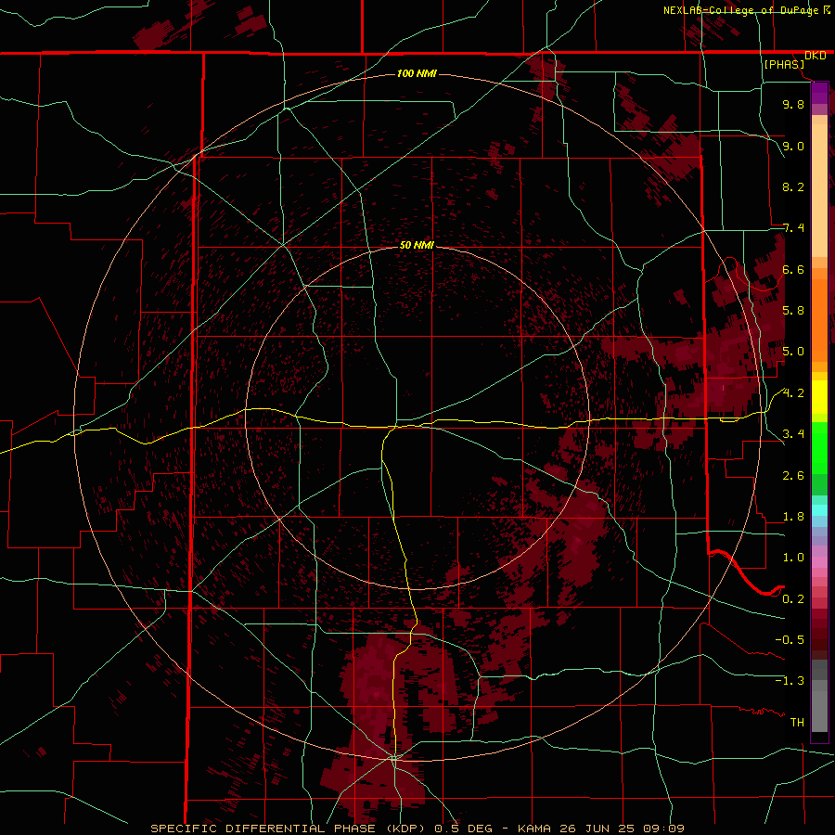The height and width of the screenshot is (835, 835).
Task: Click the 6.6 value on the color scale
Action: (x=793, y=269)
